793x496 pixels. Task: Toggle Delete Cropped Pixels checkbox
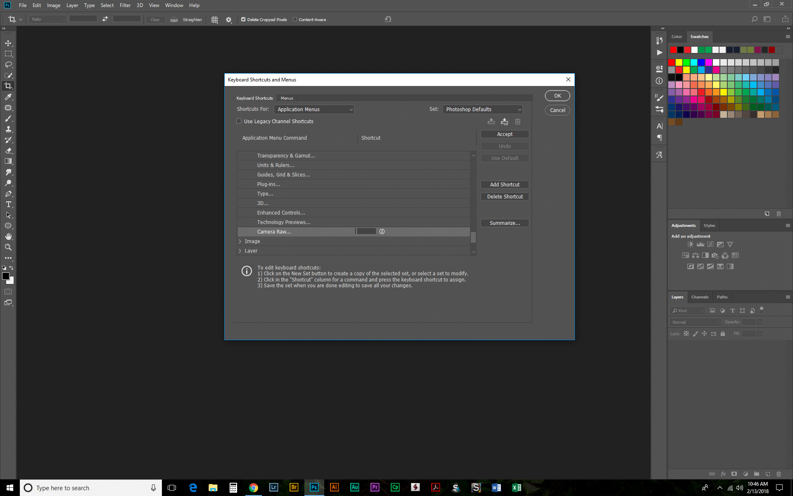pyautogui.click(x=243, y=19)
